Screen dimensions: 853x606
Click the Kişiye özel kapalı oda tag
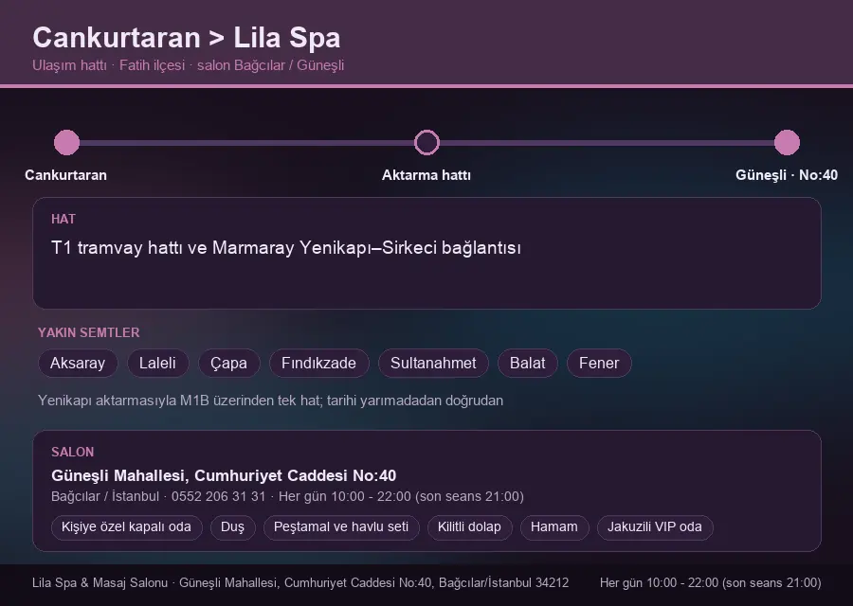click(x=126, y=527)
